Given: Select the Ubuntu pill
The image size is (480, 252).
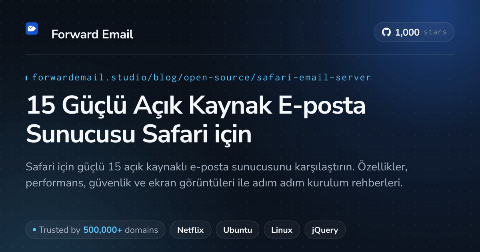Looking at the screenshot, I should (x=238, y=230).
